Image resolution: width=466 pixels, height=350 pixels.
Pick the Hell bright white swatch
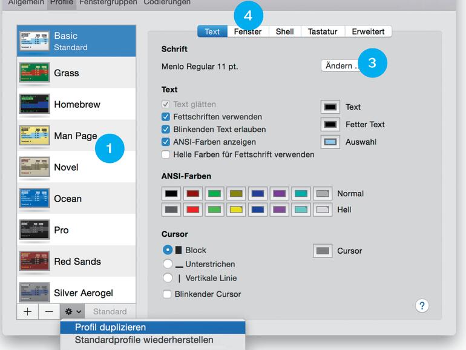click(x=323, y=210)
